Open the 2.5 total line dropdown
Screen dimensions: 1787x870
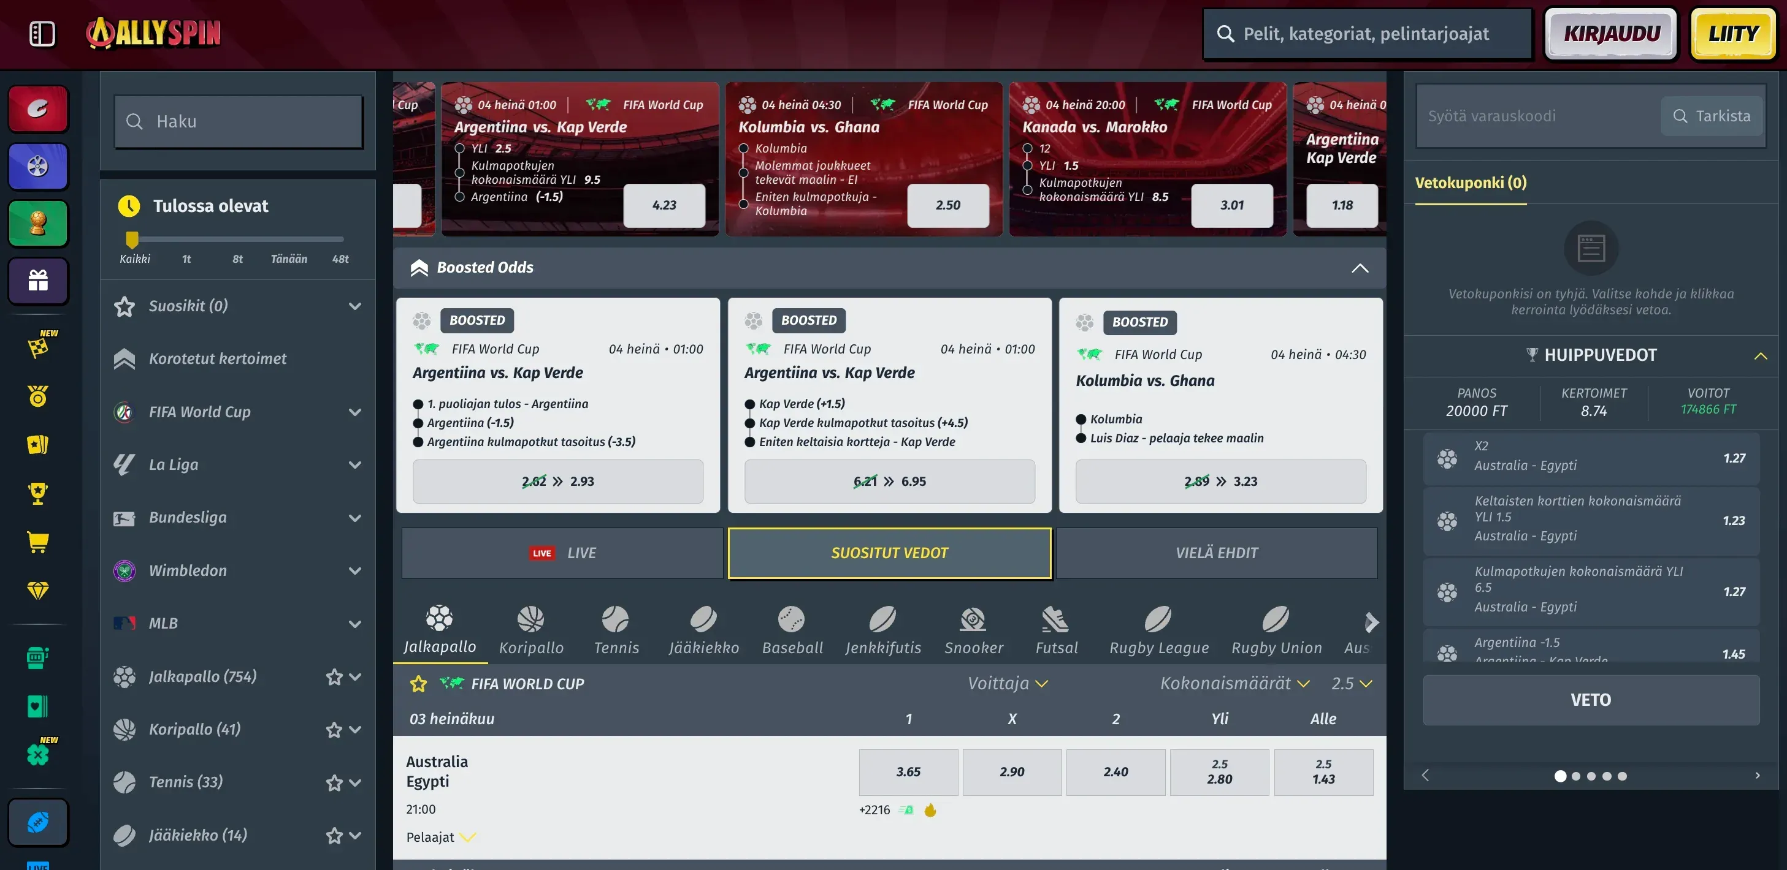pos(1352,684)
